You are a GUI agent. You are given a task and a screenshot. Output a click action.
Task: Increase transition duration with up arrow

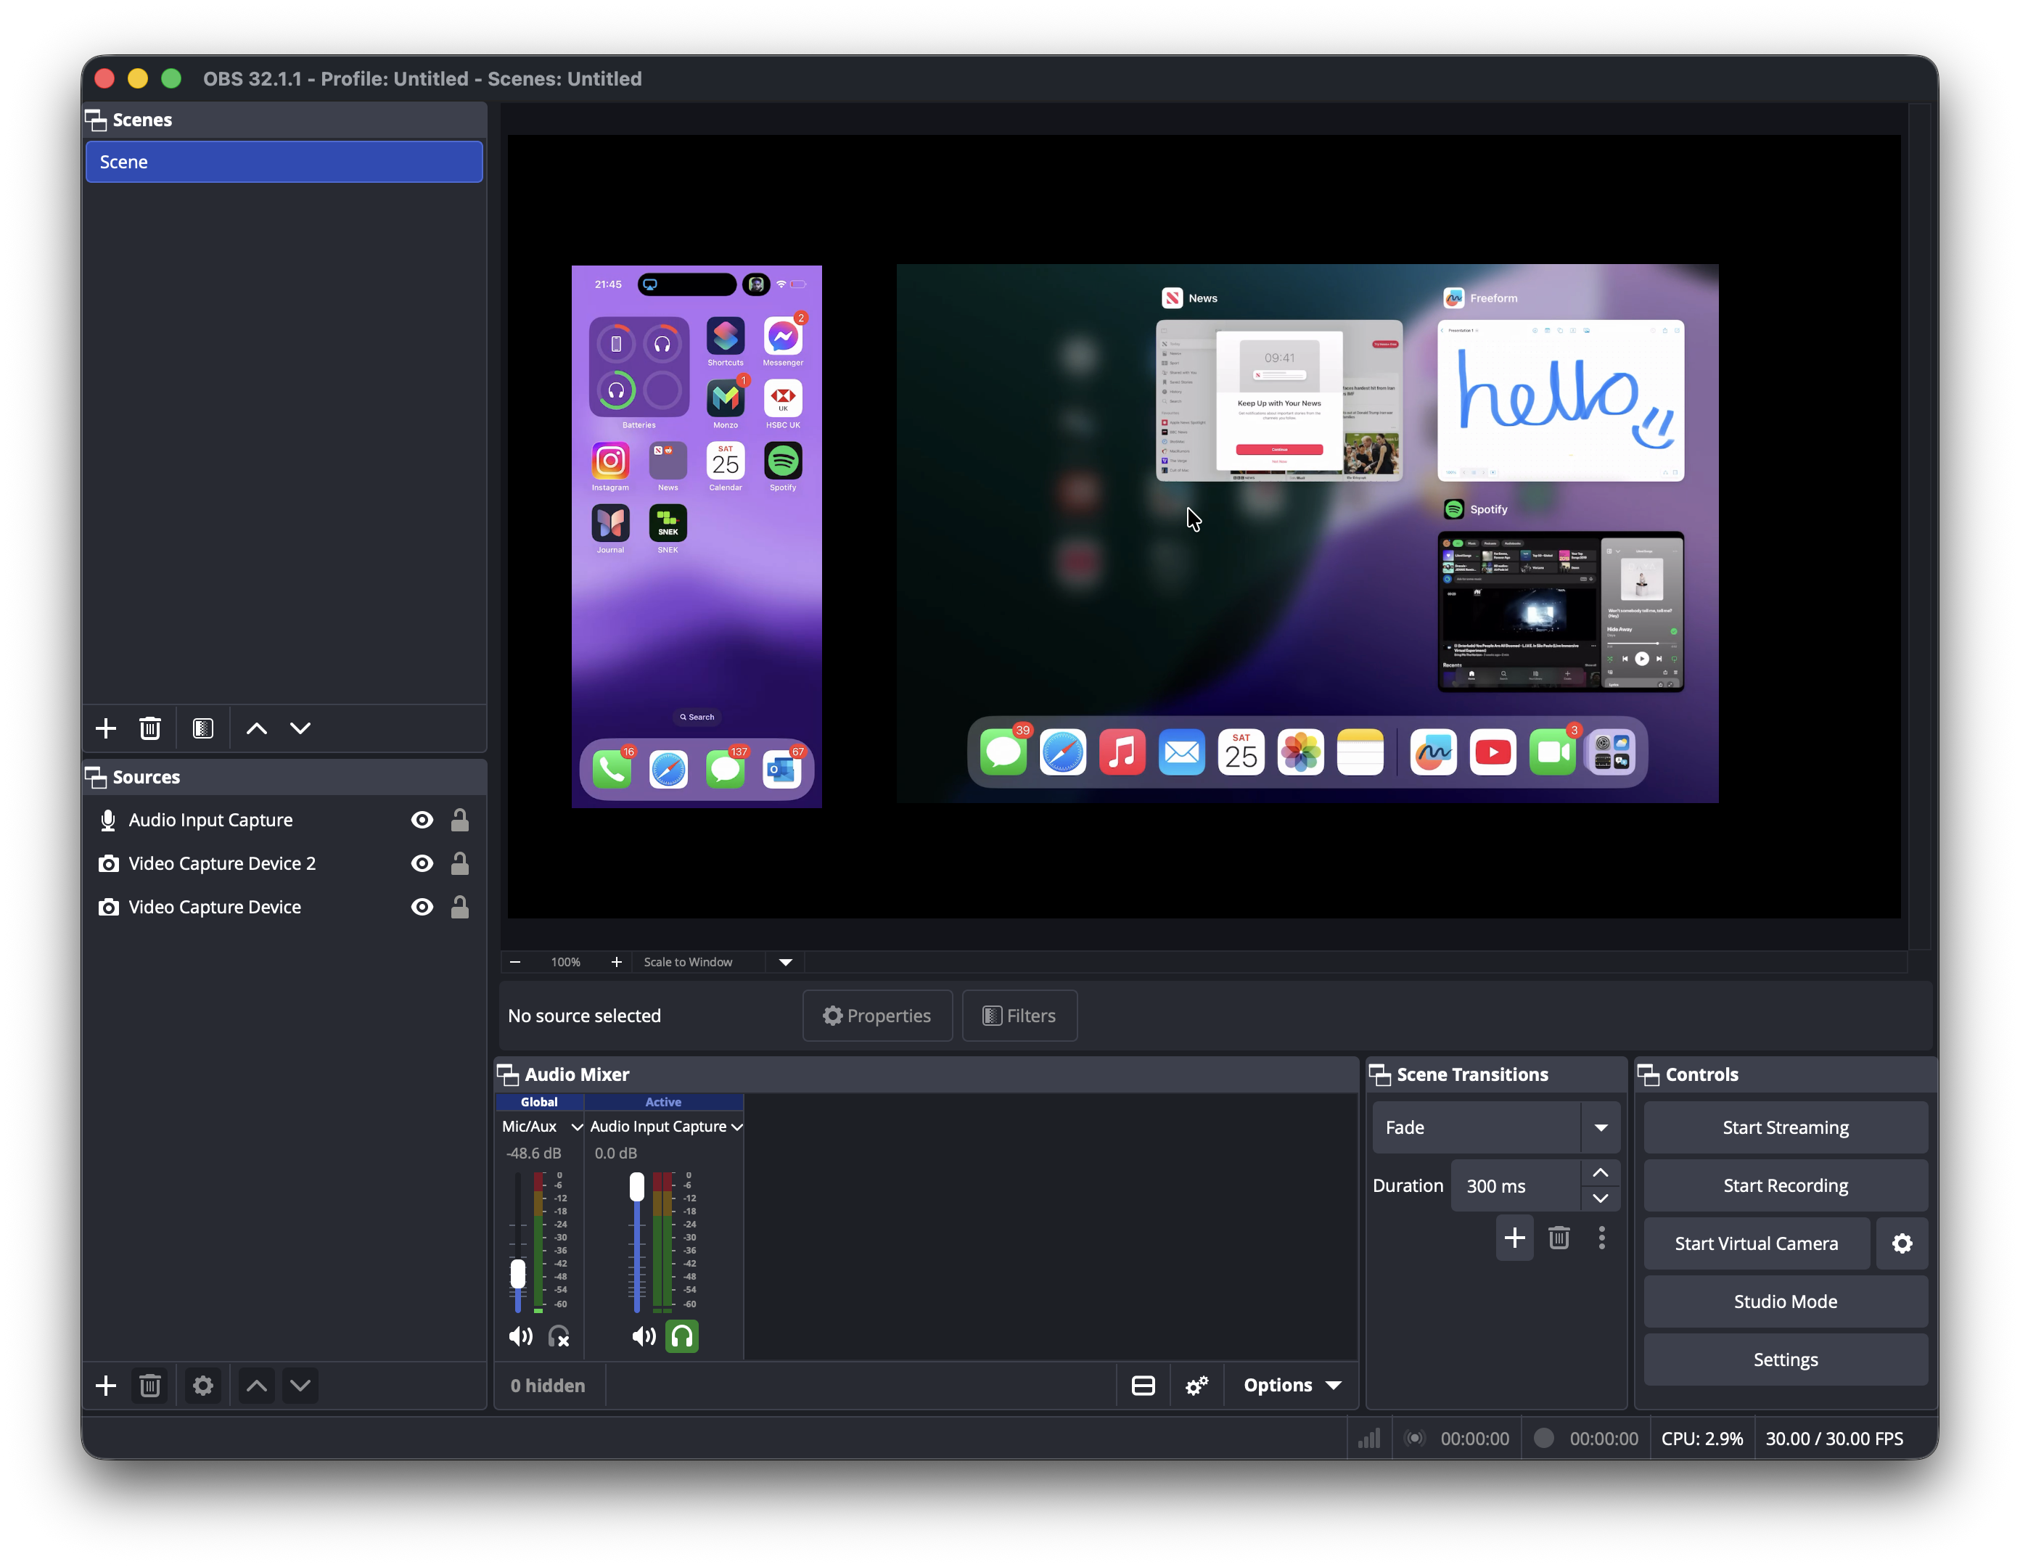click(x=1600, y=1172)
